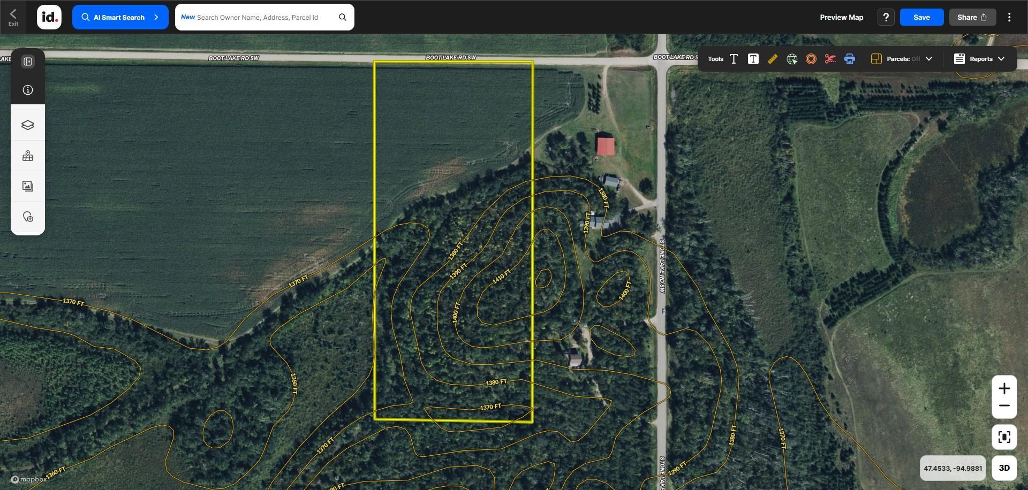The height and width of the screenshot is (490, 1028).
Task: Open the info panel icon
Action: (28, 90)
